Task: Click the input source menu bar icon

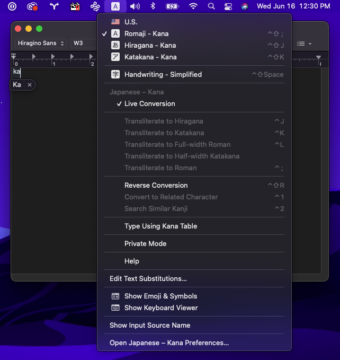Action: 115,6
